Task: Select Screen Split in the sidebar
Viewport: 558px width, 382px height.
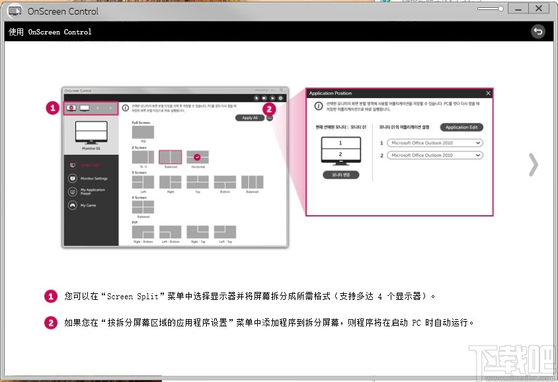Action: pos(73,164)
